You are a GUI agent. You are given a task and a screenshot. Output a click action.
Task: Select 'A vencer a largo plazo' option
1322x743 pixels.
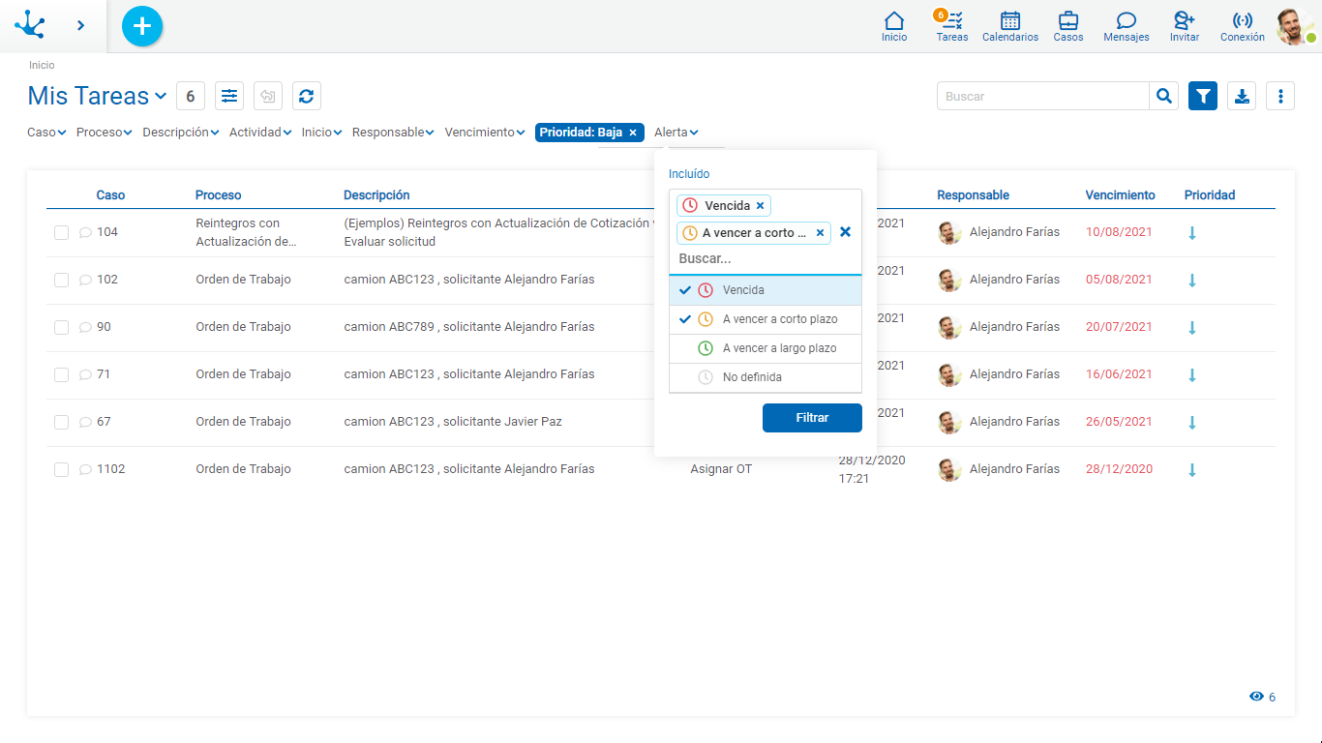(779, 348)
